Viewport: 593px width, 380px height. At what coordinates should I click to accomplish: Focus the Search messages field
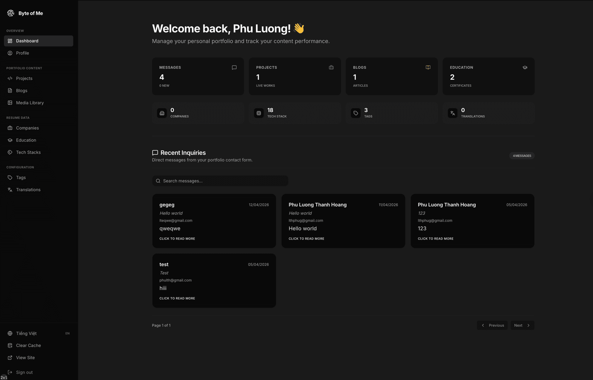(x=220, y=181)
